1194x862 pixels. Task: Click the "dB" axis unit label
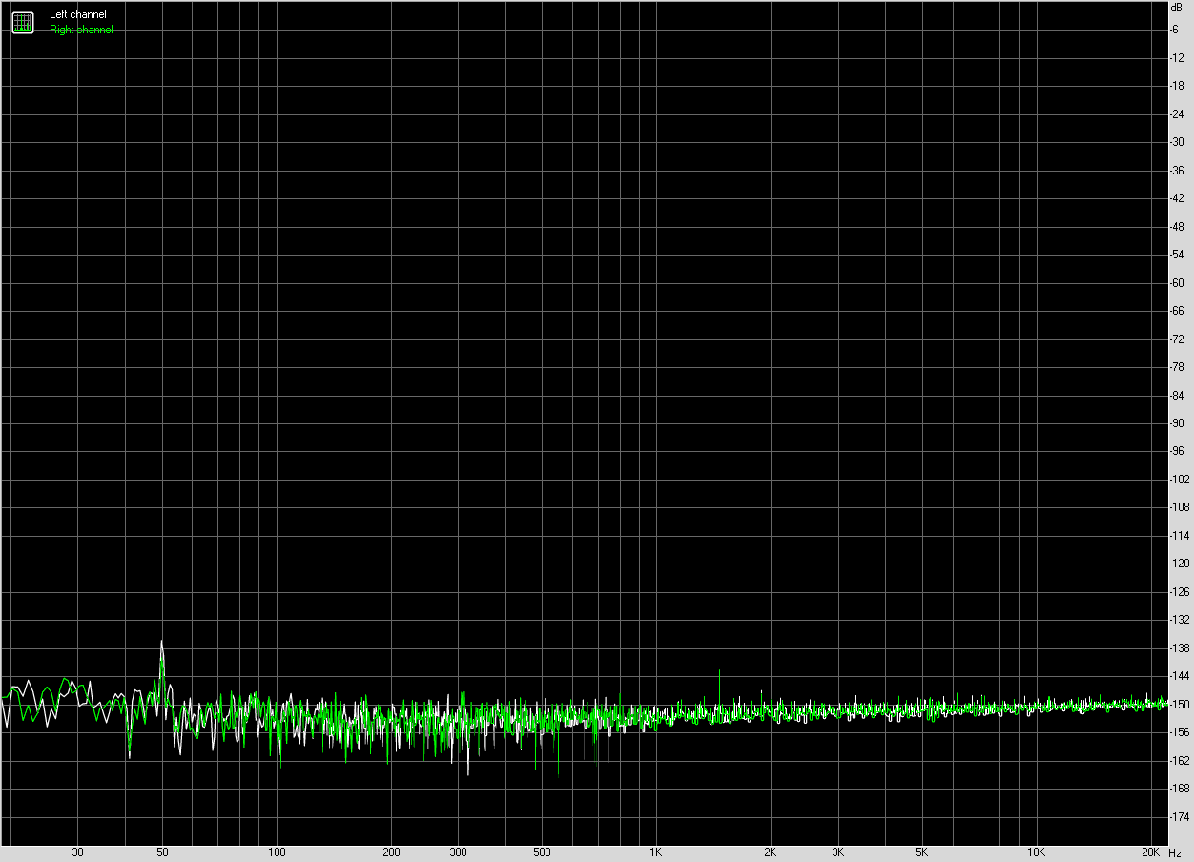(x=1176, y=7)
